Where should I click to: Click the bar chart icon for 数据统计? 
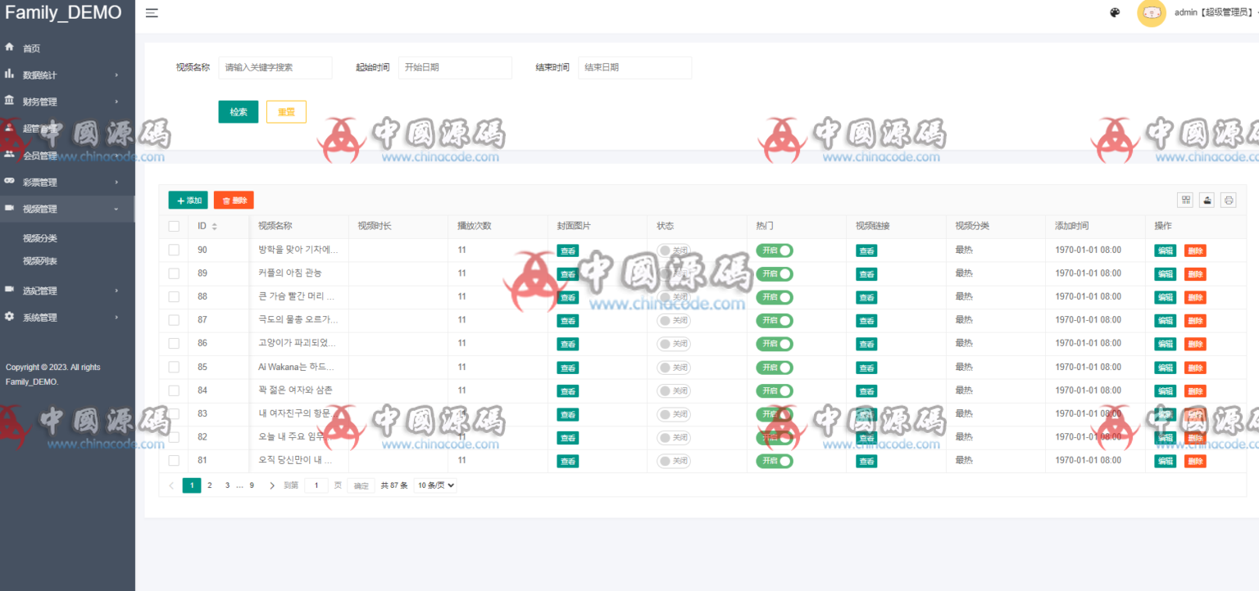pos(10,74)
